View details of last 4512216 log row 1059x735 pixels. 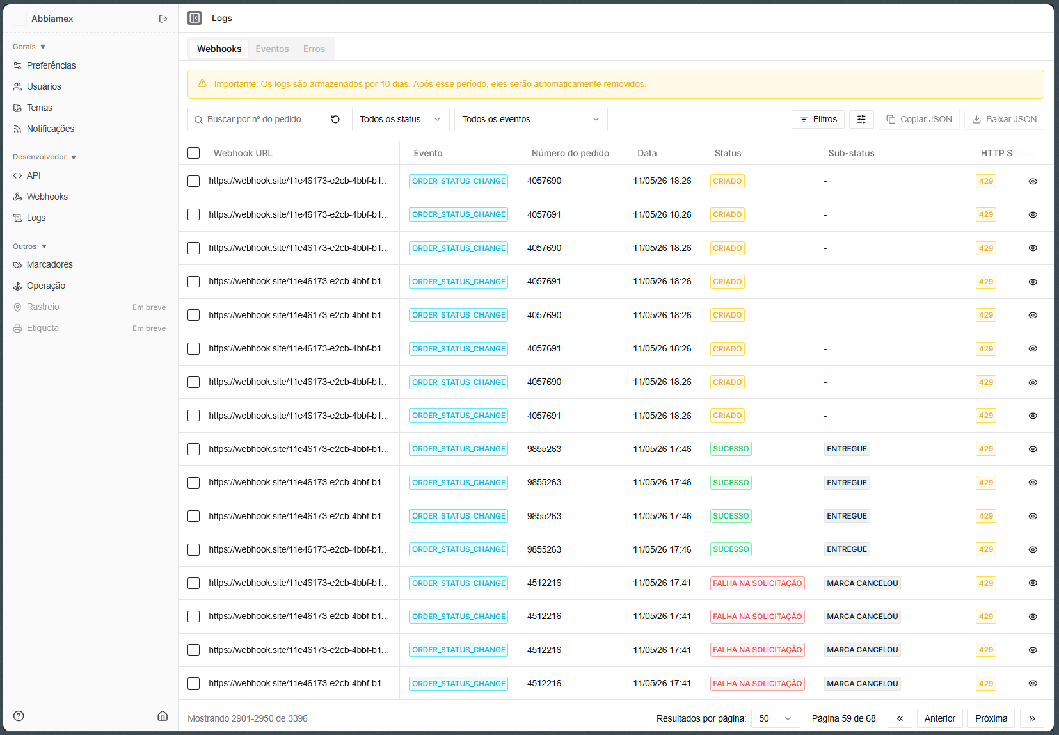click(1033, 683)
